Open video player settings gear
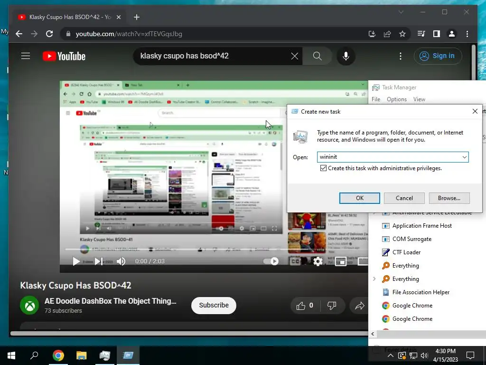 318,261
